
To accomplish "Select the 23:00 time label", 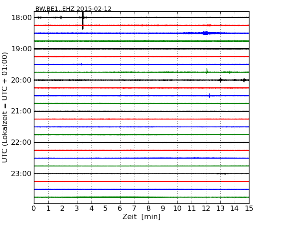I will (21, 173).
